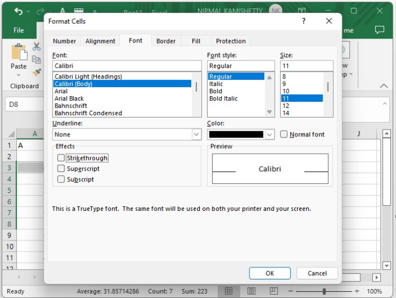Click the Name Box showing D8
The width and height of the screenshot is (396, 298).
(25, 104)
